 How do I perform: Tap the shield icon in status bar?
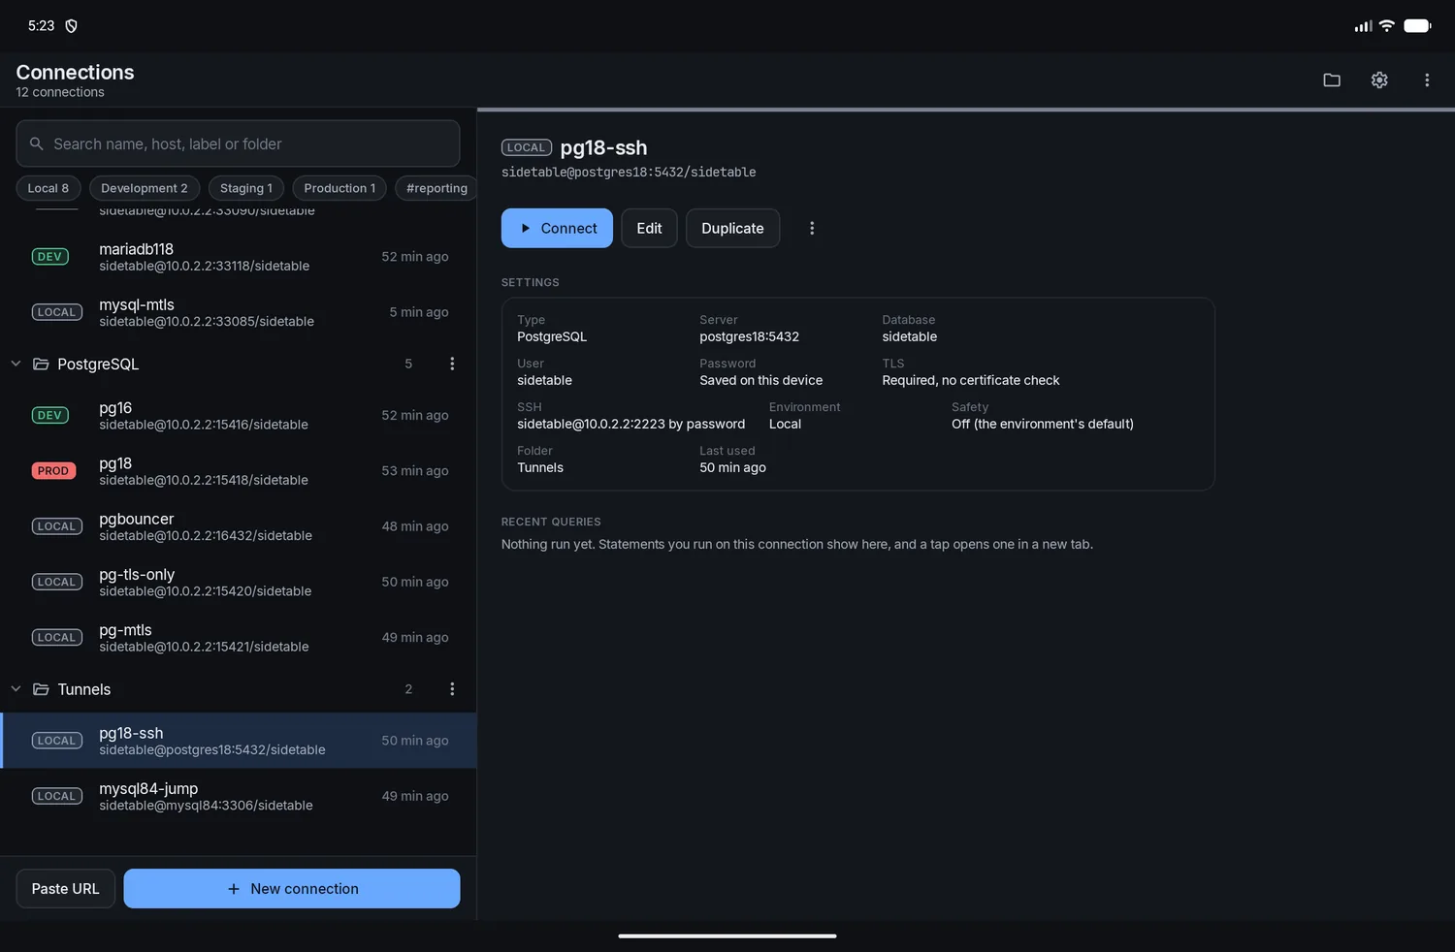(x=71, y=26)
